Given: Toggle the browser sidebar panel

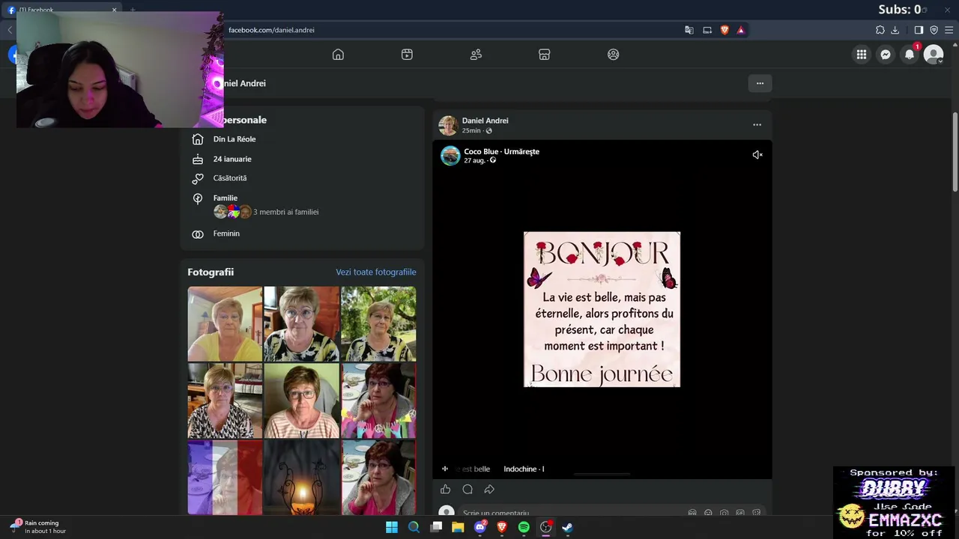Looking at the screenshot, I should pos(919,30).
